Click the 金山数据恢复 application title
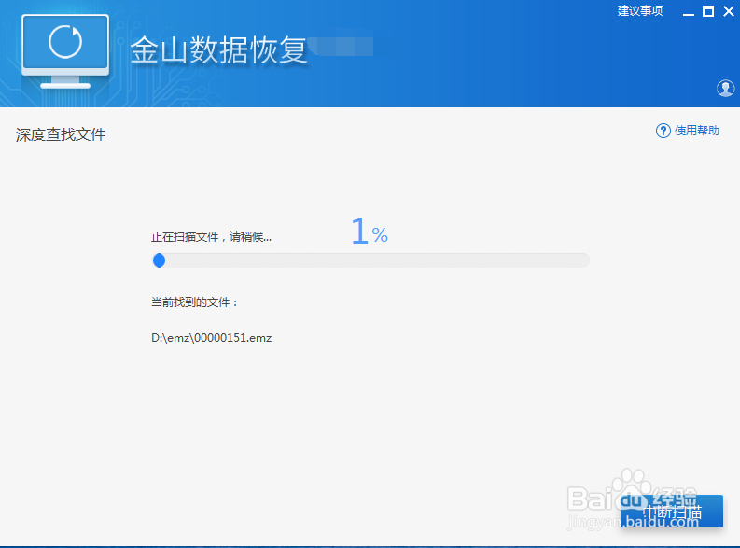Image resolution: width=740 pixels, height=548 pixels. (x=218, y=49)
